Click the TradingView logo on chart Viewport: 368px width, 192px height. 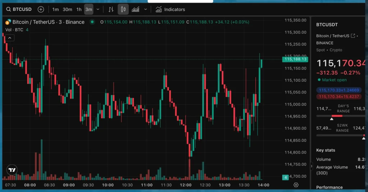click(12, 170)
